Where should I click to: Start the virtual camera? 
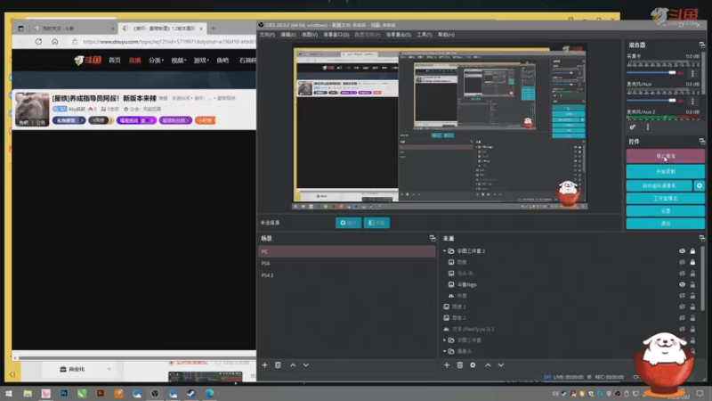(659, 185)
